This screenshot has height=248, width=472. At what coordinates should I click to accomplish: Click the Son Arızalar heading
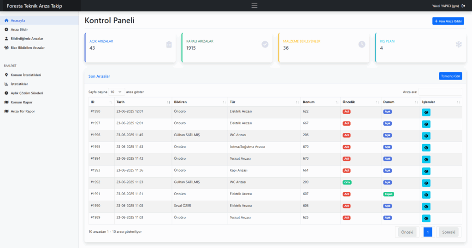(99, 76)
